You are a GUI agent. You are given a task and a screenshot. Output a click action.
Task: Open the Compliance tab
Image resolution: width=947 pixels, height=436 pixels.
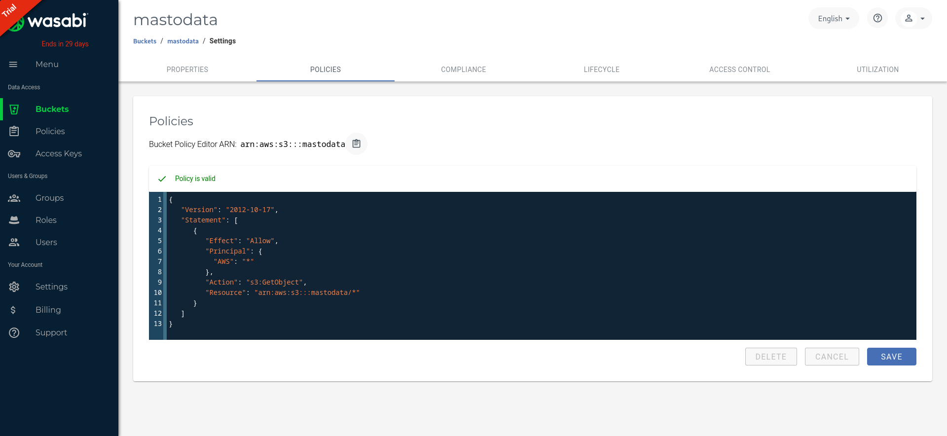point(464,70)
